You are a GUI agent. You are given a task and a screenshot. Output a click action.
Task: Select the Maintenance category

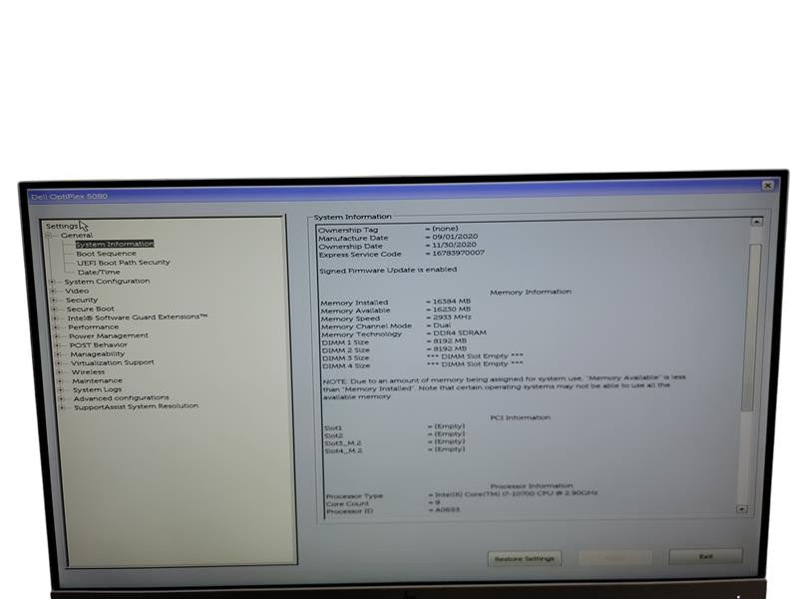coord(97,380)
